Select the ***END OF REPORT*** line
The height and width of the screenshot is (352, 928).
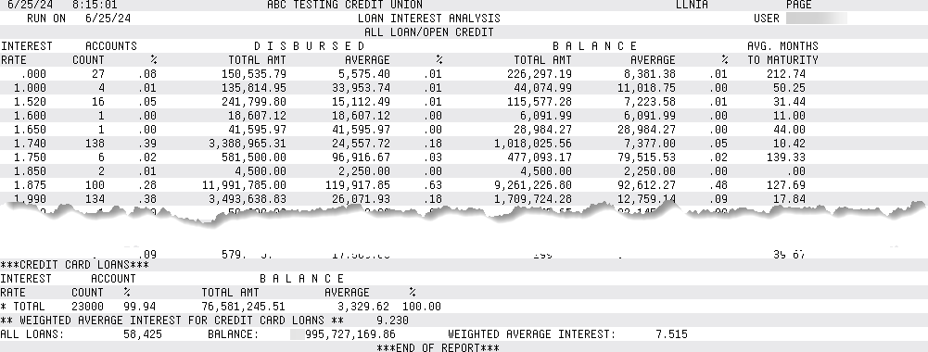pos(438,347)
